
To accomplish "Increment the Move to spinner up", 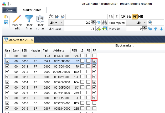I will click(145, 27).
